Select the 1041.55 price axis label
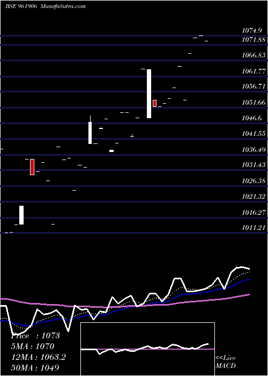This screenshot has height=376, width=268. coord(254,134)
